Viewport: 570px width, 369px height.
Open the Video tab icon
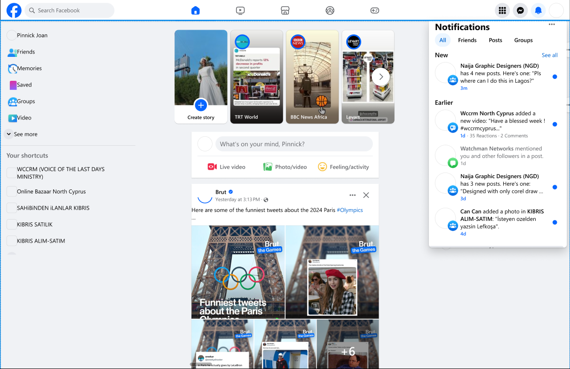pyautogui.click(x=240, y=10)
